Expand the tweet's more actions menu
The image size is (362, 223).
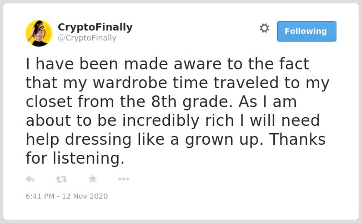tap(123, 179)
